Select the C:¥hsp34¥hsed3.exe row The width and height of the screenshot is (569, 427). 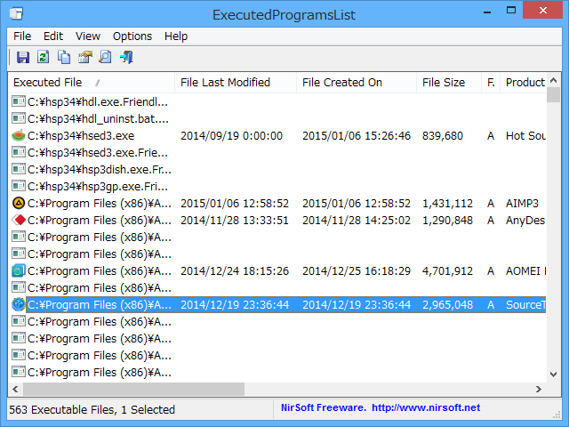click(x=277, y=136)
